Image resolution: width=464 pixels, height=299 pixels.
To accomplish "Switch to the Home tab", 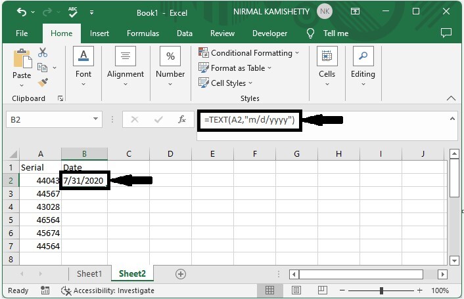I will (62, 33).
